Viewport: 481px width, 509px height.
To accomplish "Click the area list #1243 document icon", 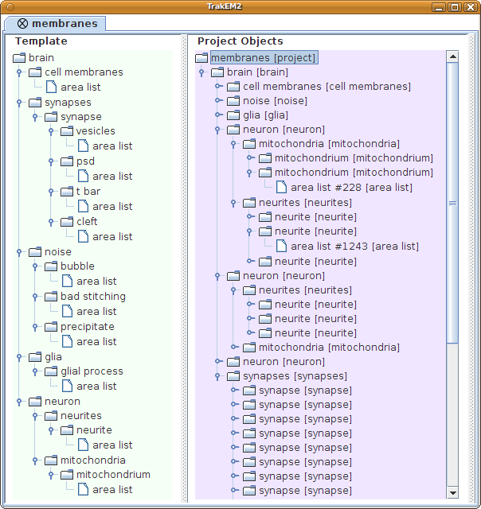I will point(280,246).
